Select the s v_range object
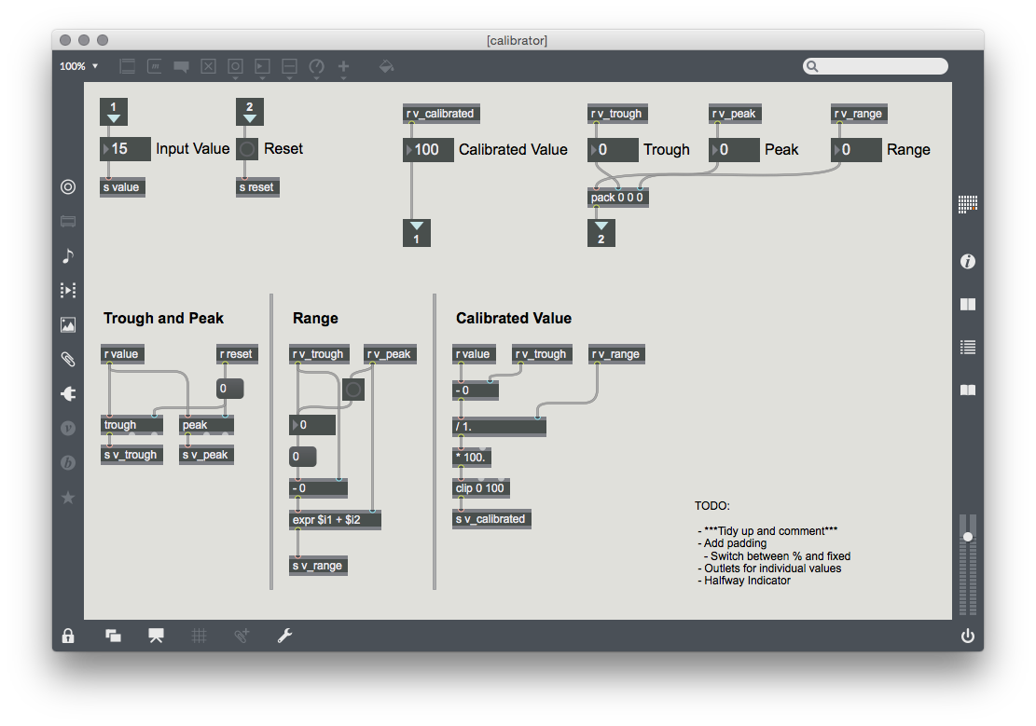Viewport: 1036px width, 726px height. pos(319,566)
